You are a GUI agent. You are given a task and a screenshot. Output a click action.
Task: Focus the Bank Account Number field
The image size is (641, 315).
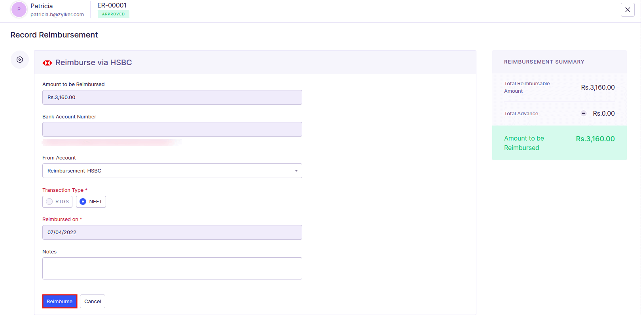[172, 129]
